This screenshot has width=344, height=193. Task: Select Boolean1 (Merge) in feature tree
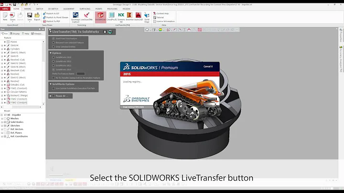19,96
